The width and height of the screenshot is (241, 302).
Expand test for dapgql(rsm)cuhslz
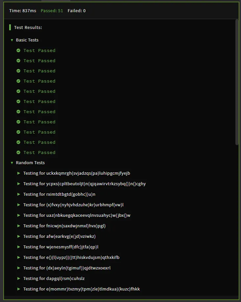(19, 279)
